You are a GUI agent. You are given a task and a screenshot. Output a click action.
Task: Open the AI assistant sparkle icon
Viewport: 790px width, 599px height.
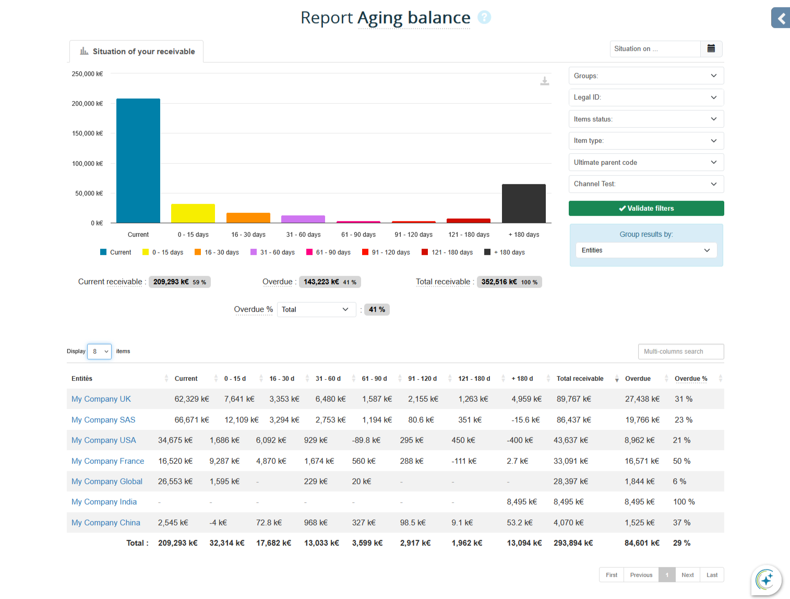click(766, 580)
